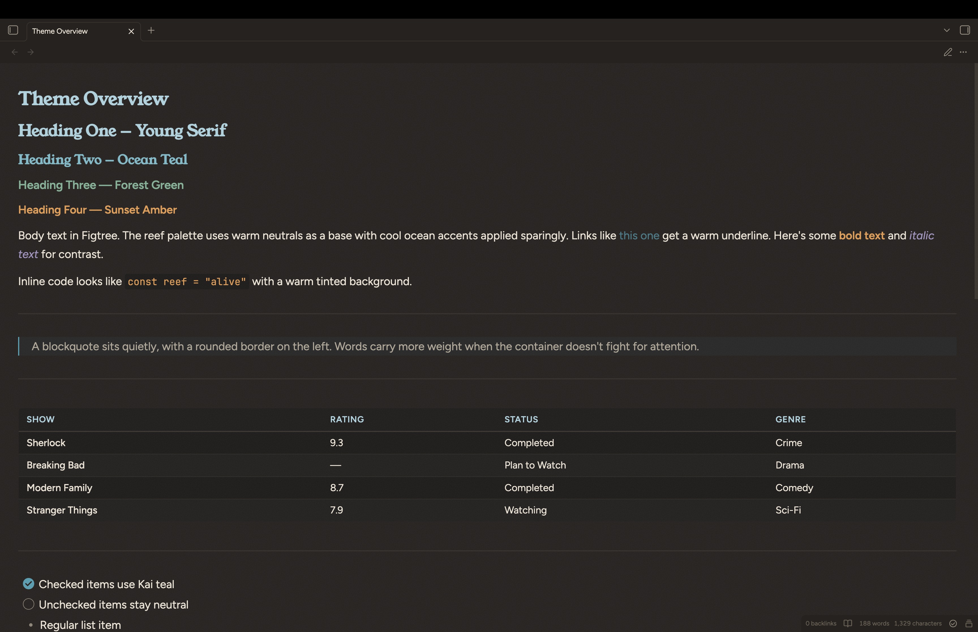978x632 pixels.
Task: Follow the 'this one' link
Action: [x=639, y=236]
